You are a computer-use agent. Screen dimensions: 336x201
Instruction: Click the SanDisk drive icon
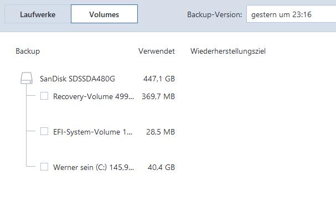pos(27,78)
